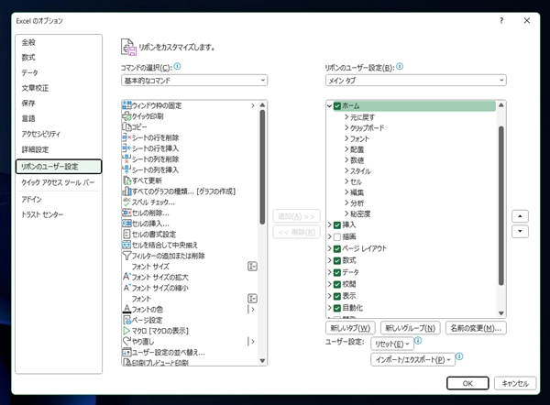Select the シートの行を削除 command icon

coord(126,137)
